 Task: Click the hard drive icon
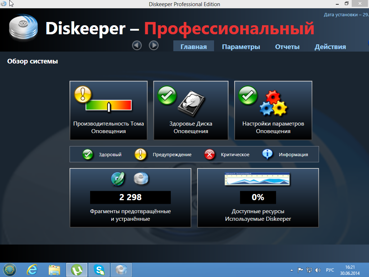point(192,104)
